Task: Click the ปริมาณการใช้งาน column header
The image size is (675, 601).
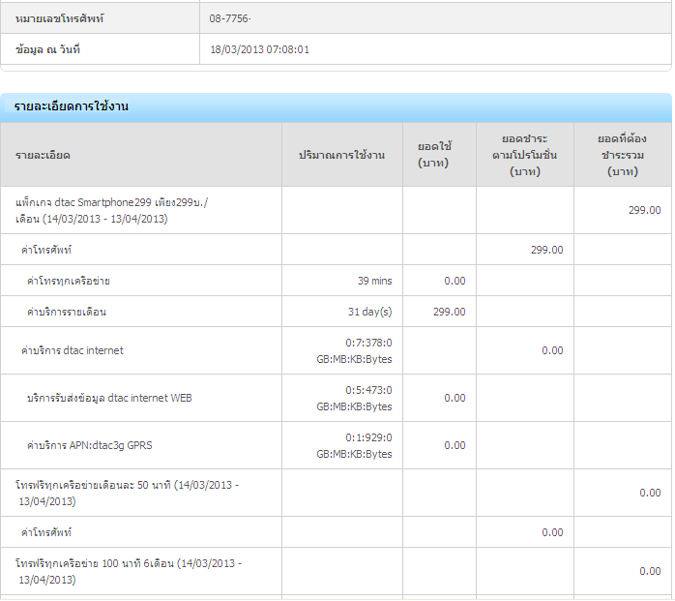Action: pos(341,155)
